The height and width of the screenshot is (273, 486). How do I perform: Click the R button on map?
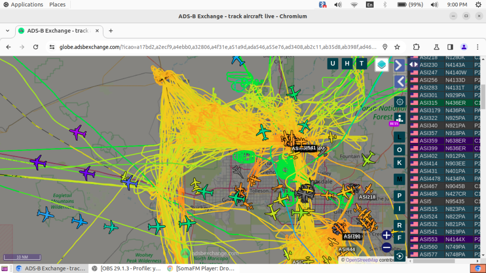[399, 225]
